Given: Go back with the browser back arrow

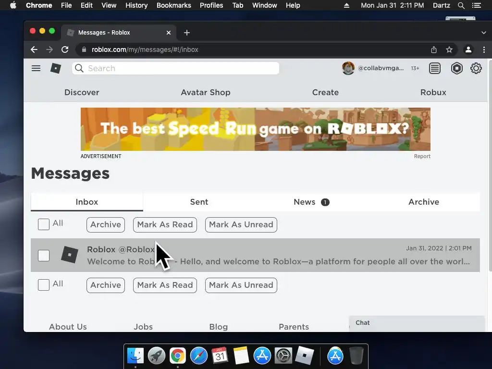Looking at the screenshot, I should click(34, 49).
